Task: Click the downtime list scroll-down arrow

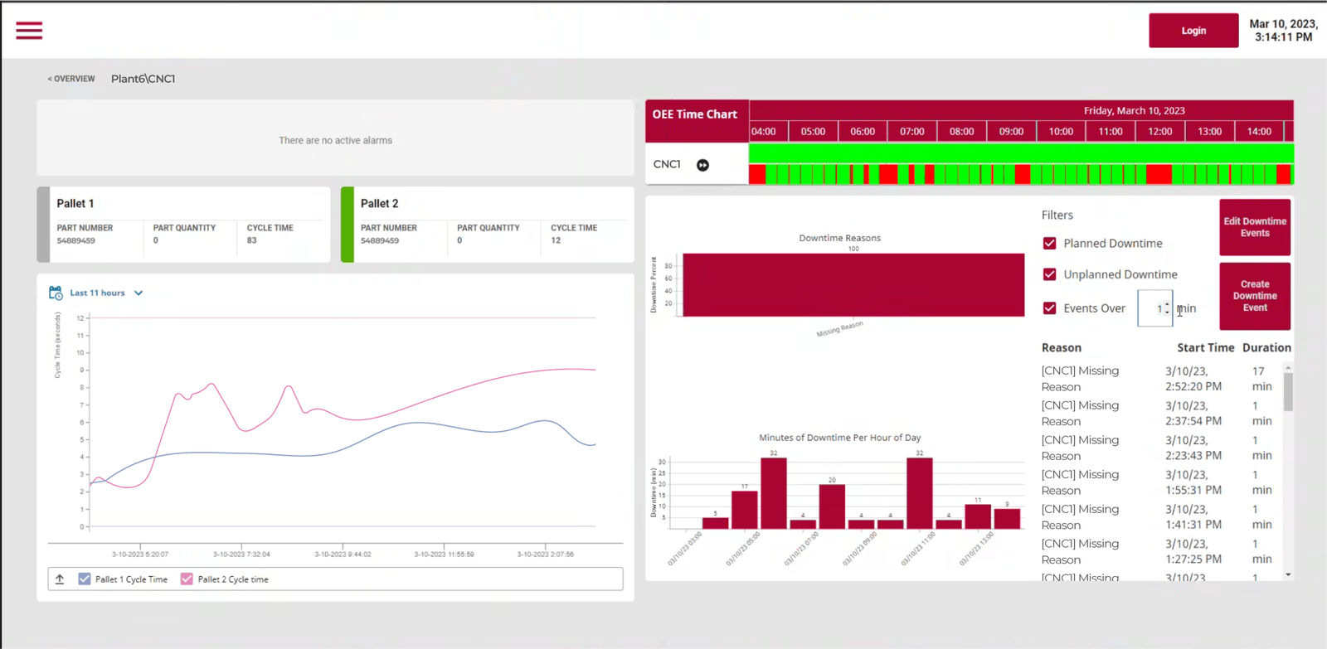Action: tap(1288, 574)
